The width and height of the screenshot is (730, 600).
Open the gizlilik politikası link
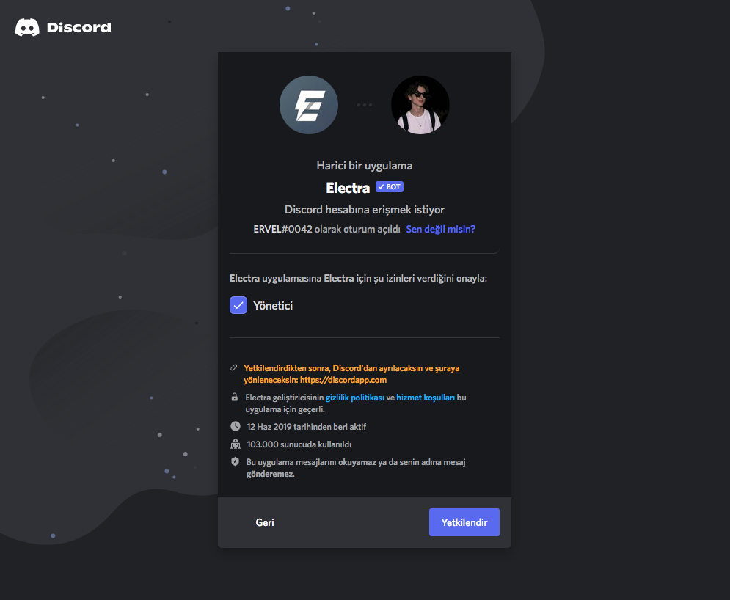click(355, 398)
